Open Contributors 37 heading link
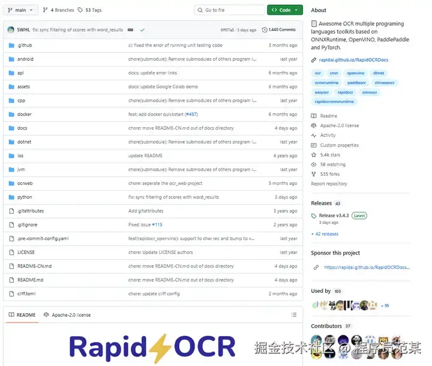 [x=331, y=326]
